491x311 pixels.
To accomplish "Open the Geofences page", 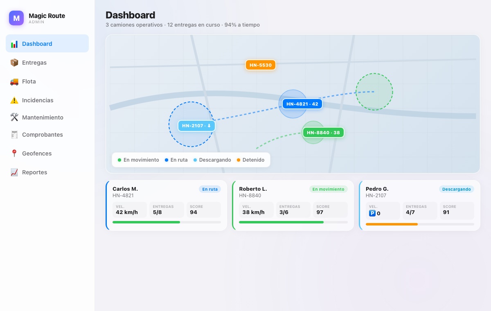I will pos(47,153).
